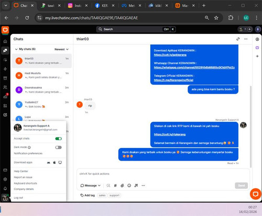Open the Message type dropdown
This screenshot has height=216, width=262.
click(90, 186)
